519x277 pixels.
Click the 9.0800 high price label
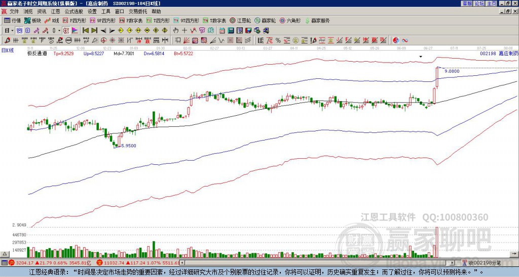(452, 71)
